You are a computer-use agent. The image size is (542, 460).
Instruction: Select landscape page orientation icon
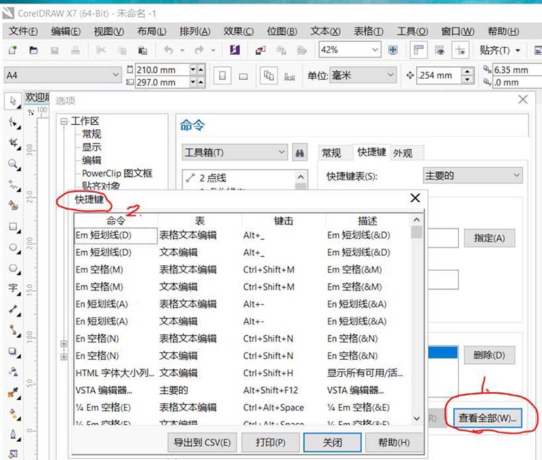coord(243,76)
